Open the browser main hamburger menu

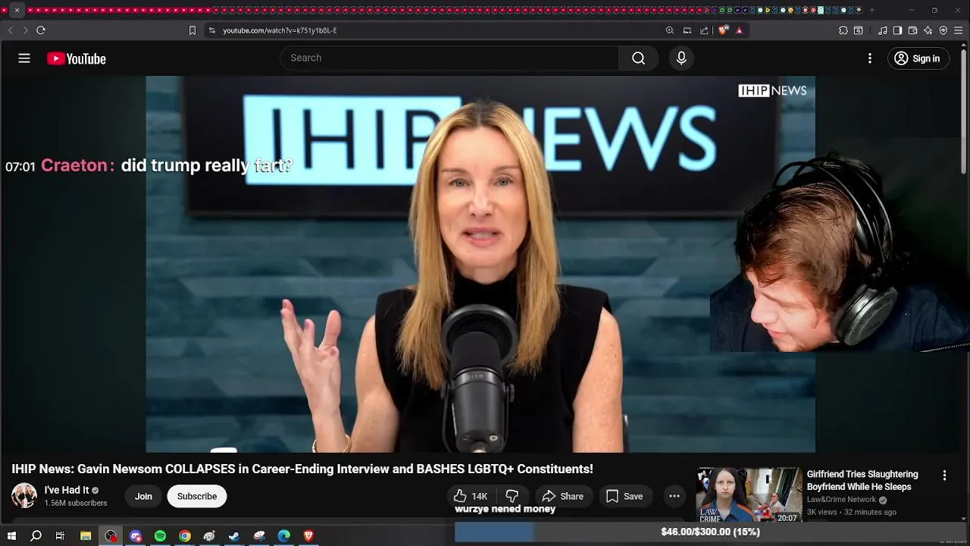[x=958, y=30]
